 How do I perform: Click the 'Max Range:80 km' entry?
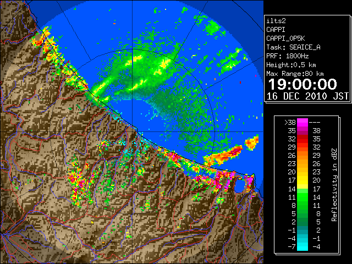(295, 74)
